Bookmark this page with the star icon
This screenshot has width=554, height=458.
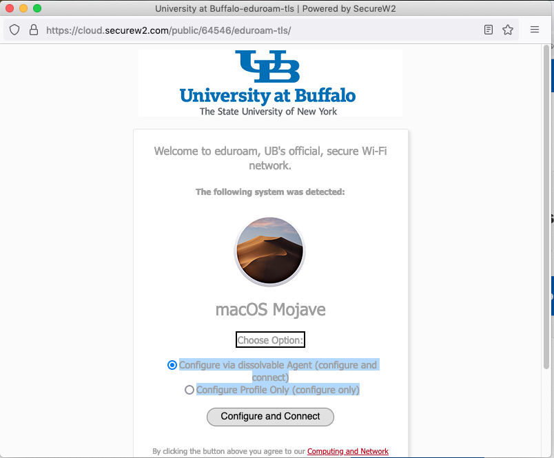coord(508,30)
